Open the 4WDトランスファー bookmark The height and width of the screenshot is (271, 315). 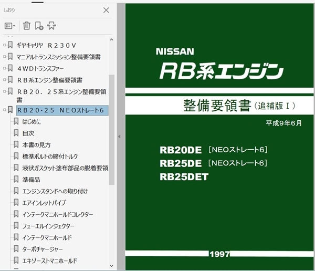pos(40,69)
